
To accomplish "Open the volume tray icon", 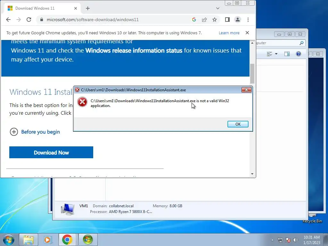I will [x=296, y=240].
